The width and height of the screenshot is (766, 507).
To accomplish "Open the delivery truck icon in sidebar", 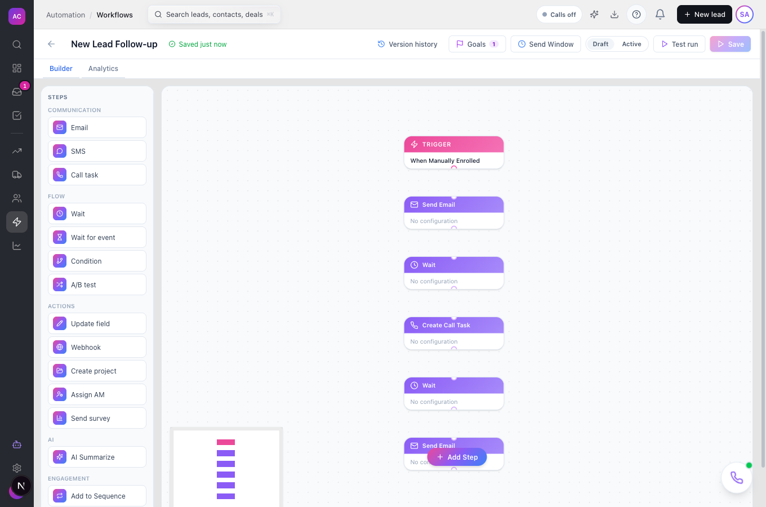I will [17, 175].
